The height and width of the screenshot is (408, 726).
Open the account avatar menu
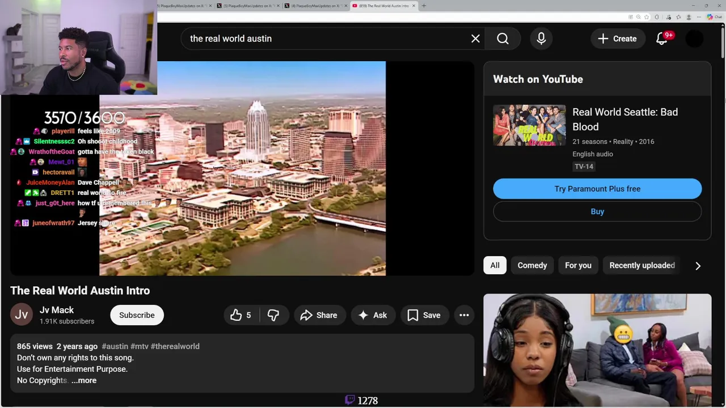694,39
